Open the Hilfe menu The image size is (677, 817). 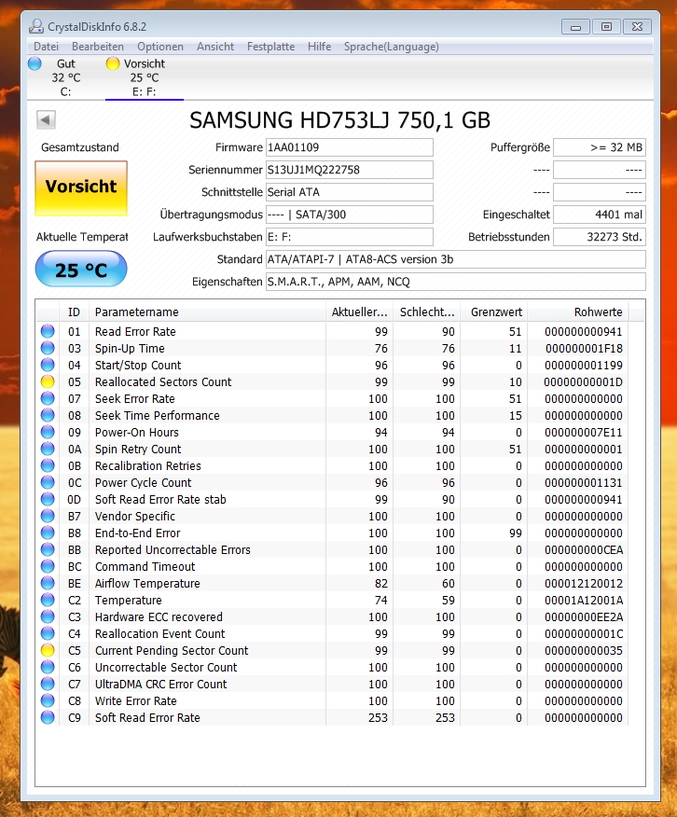point(319,47)
